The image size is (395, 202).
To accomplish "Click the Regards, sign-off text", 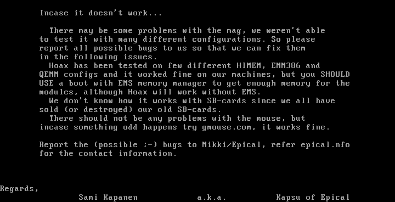I will pos(19,189).
